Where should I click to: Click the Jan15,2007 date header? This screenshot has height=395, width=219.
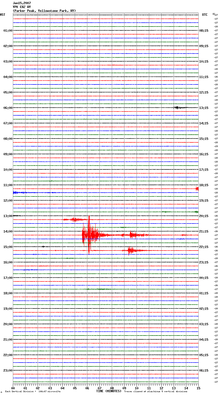coord(22,3)
